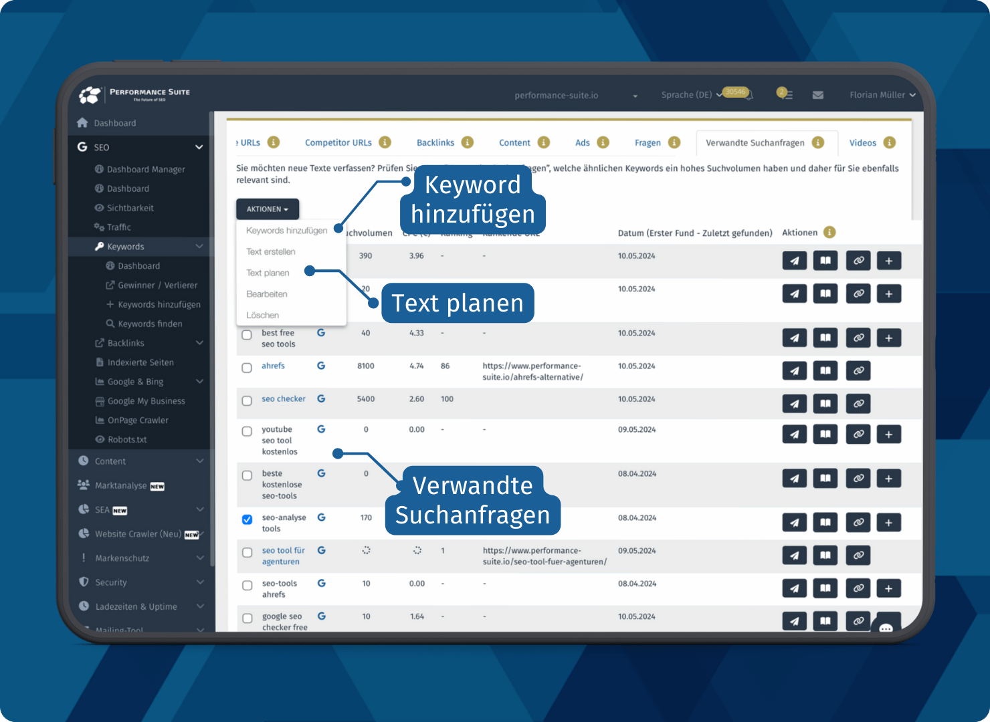Open the mail envelope icon in header
The width and height of the screenshot is (990, 722).
coord(817,95)
